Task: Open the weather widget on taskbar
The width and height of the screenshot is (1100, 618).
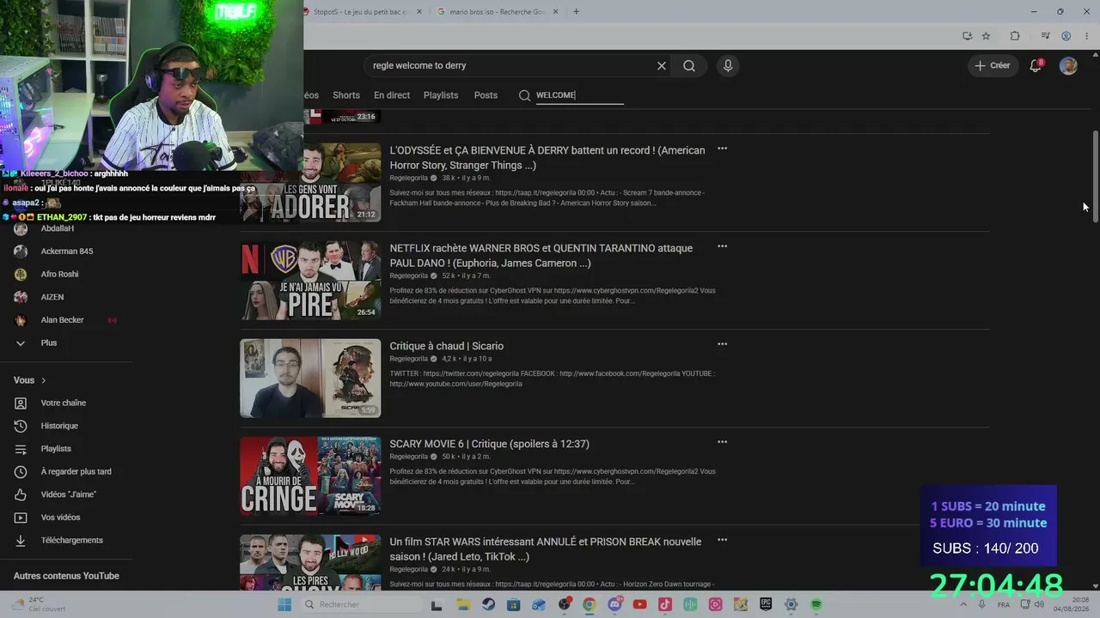Action: 39,604
